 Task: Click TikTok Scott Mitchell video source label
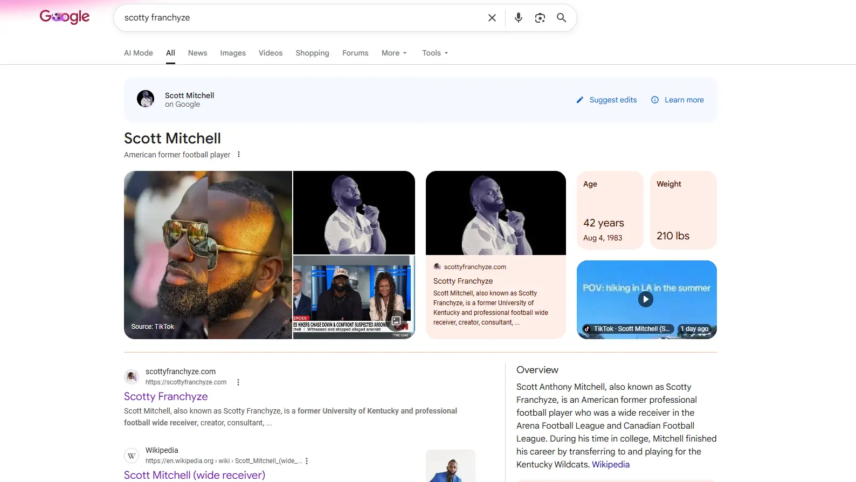pyautogui.click(x=627, y=329)
